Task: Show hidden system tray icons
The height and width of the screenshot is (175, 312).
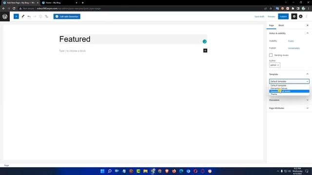Action: click(278, 171)
